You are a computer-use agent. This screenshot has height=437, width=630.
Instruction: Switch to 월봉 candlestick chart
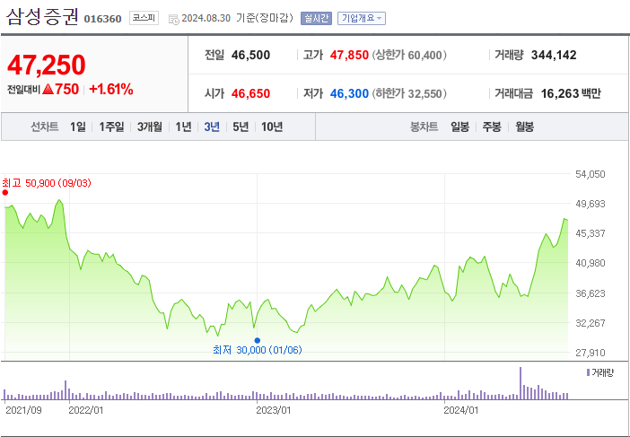524,127
